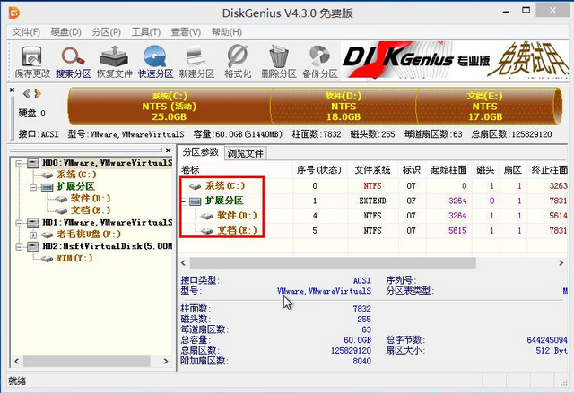Click the HD1 disk icon in tree
The height and width of the screenshot is (393, 574).
[x=33, y=222]
